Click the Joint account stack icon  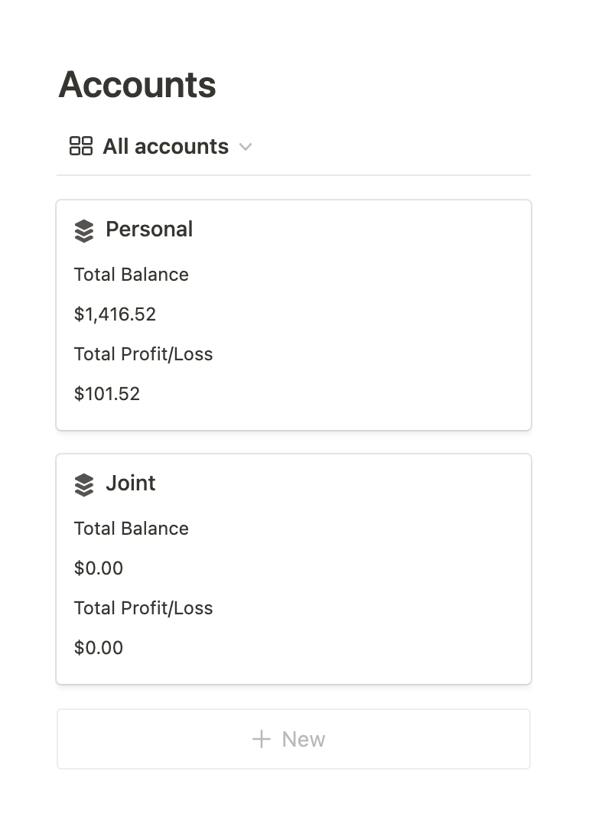[x=84, y=485]
